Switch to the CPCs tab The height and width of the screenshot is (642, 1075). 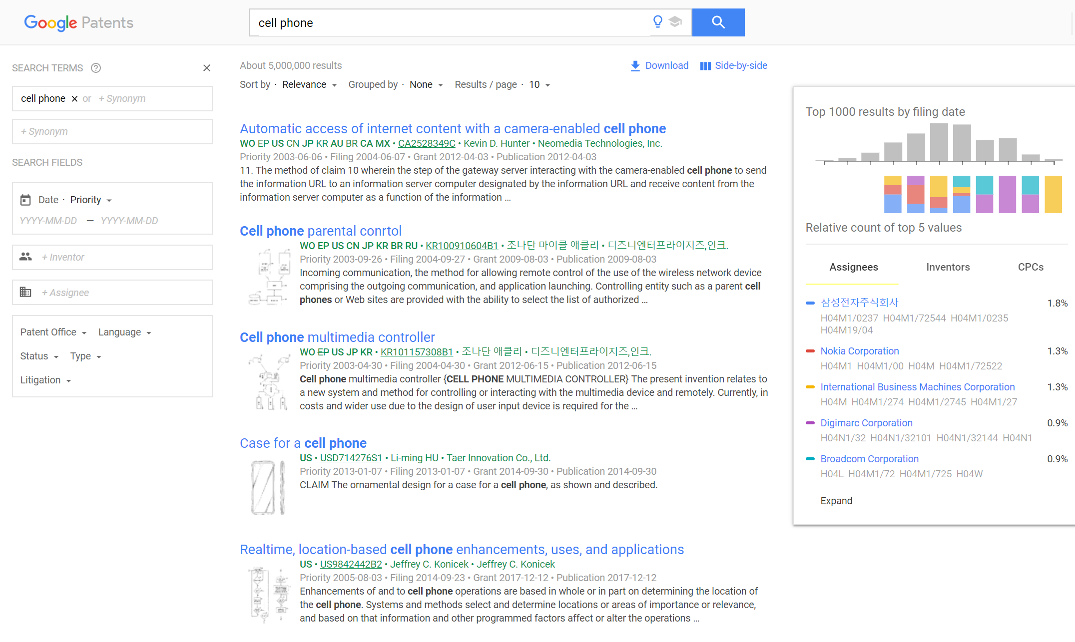coord(1031,267)
